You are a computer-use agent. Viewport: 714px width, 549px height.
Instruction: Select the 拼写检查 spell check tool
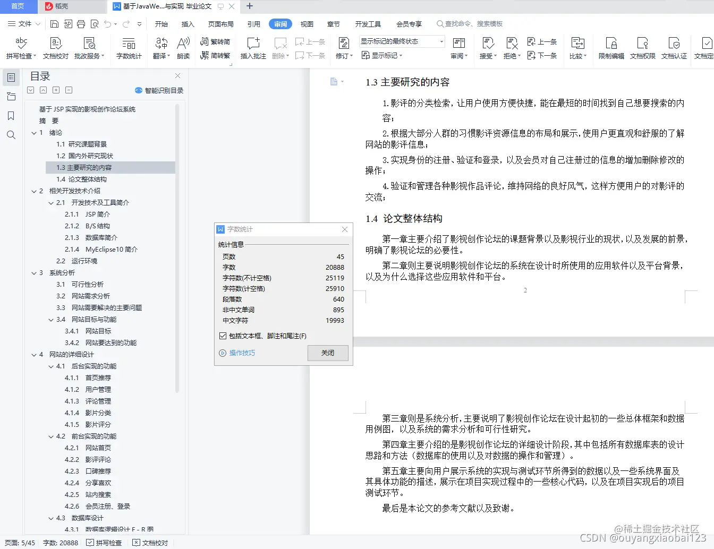(21, 47)
